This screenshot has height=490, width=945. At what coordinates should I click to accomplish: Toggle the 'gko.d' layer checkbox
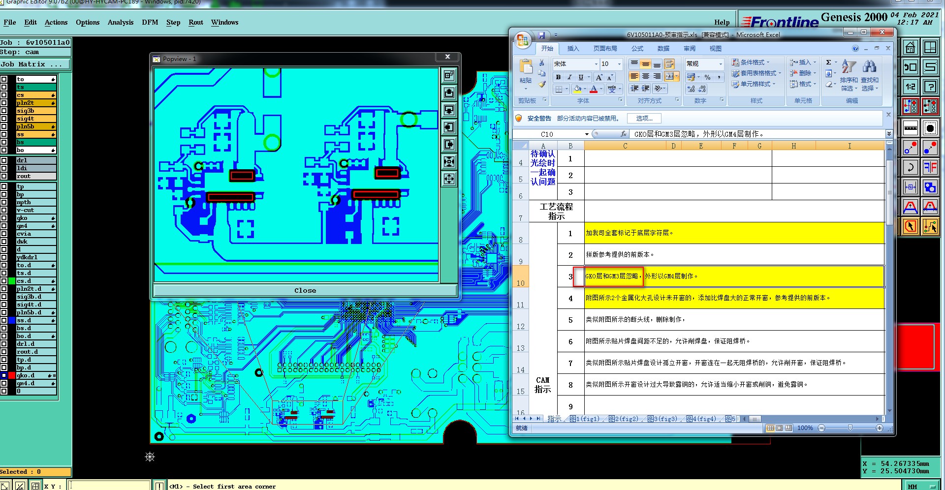pos(4,375)
